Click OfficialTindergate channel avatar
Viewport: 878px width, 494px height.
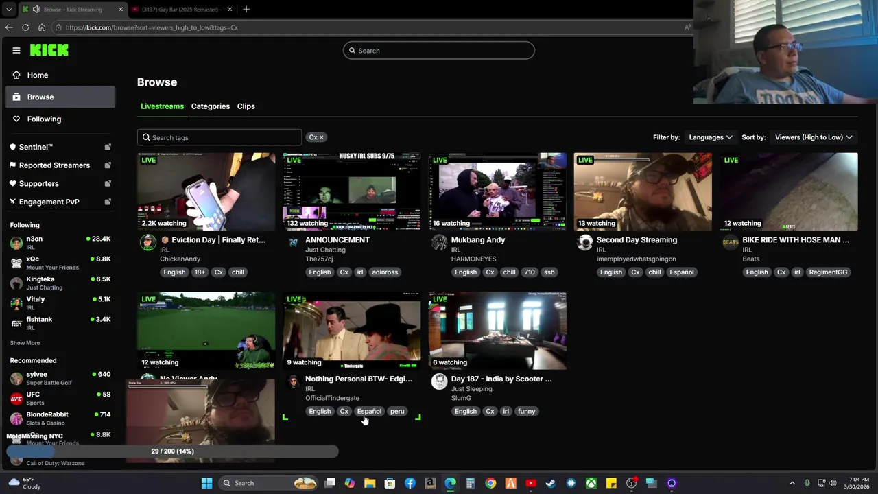click(294, 381)
